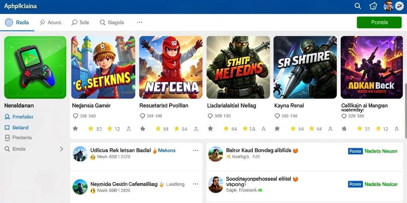Image resolution: width=407 pixels, height=203 pixels.
Task: Toggle the grey star on the Kayna Renal card
Action: (277, 128)
